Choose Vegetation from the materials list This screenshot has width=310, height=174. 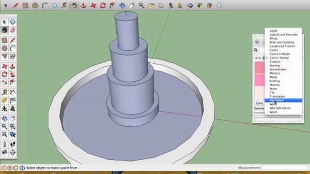pyautogui.click(x=283, y=101)
